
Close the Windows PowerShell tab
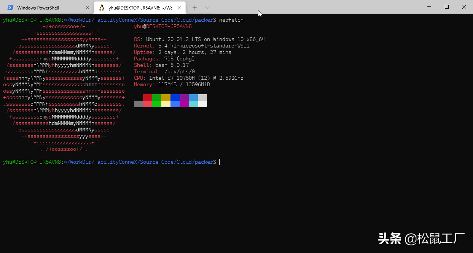[x=88, y=8]
